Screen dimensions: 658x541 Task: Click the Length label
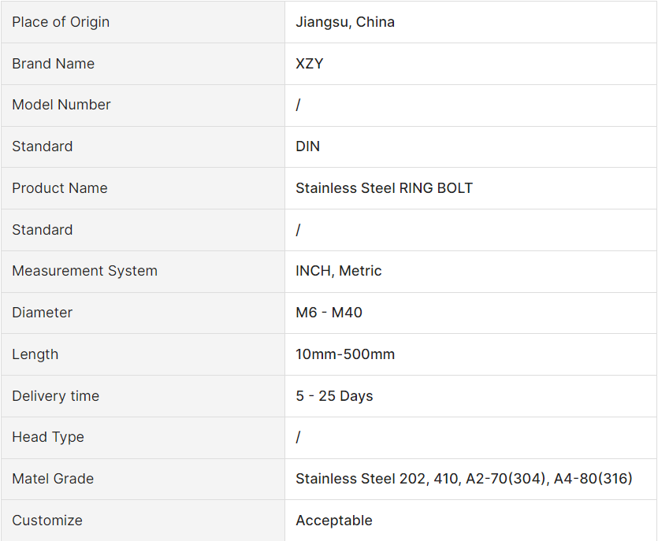(x=35, y=354)
